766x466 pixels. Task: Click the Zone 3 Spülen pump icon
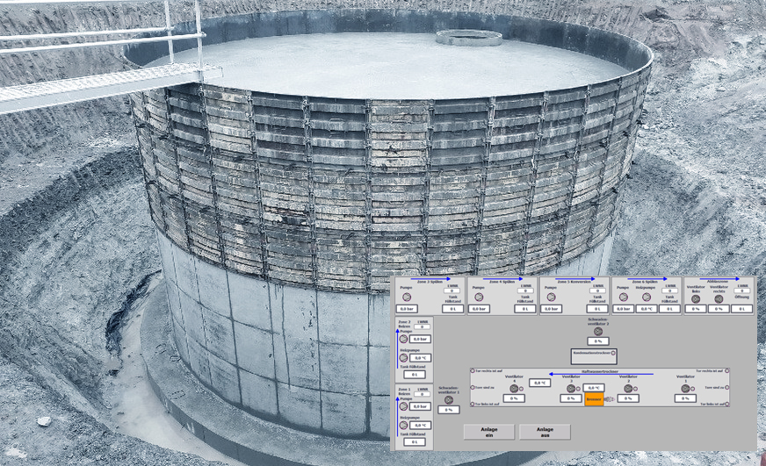point(406,298)
